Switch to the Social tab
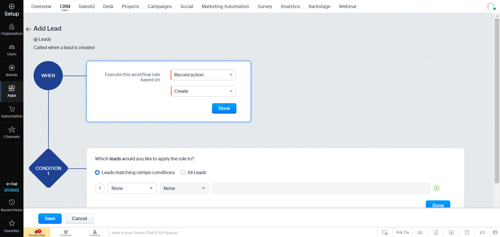Image resolution: width=500 pixels, height=237 pixels. click(187, 6)
